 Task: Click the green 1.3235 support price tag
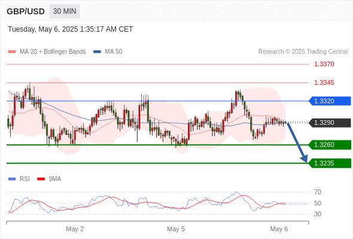pos(330,163)
